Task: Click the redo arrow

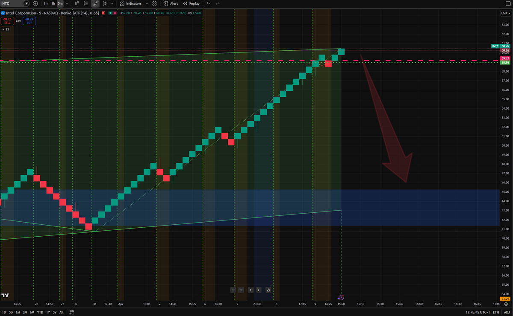Action: [218, 3]
